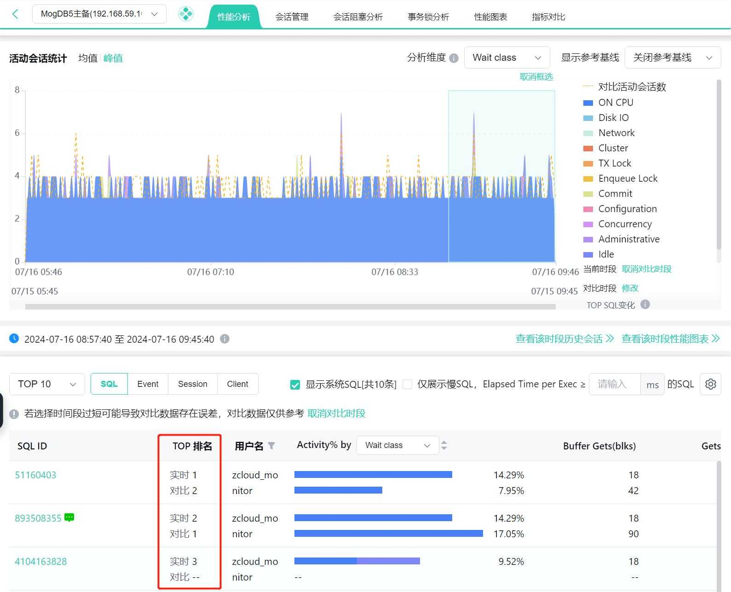Open the MogDB5主备 instance dropdown
Viewport: 731px width, 592px height.
[x=99, y=14]
